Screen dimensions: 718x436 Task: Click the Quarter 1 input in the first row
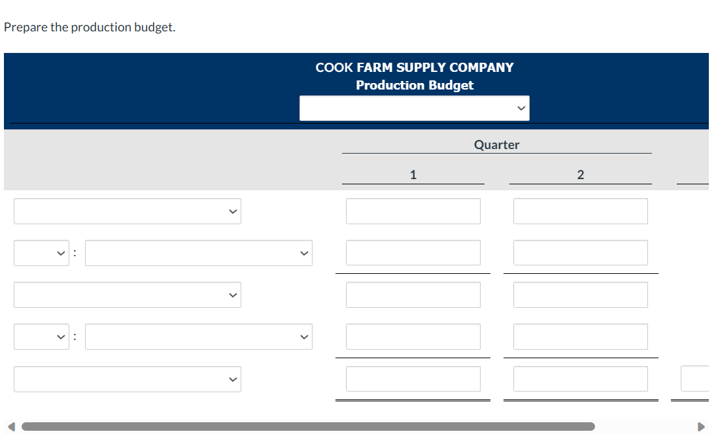click(x=413, y=210)
